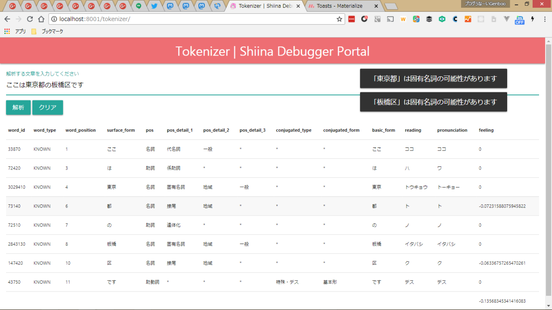
Task: Open the Chrome three-dot menu
Action: (544, 19)
